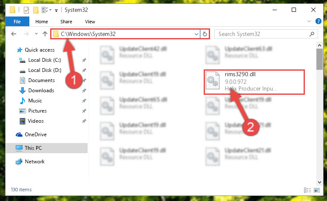Click the search magnifier icon
327x201 pixels.
click(x=312, y=34)
